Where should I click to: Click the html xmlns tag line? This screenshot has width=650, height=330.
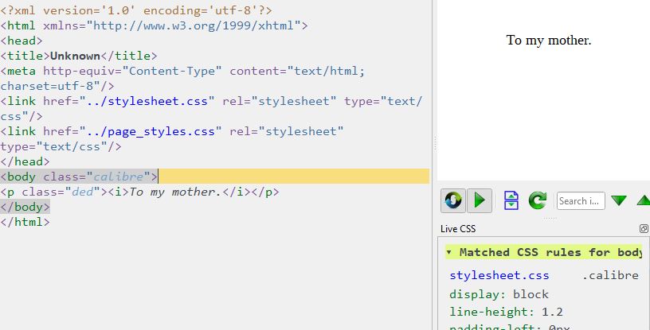(154, 25)
